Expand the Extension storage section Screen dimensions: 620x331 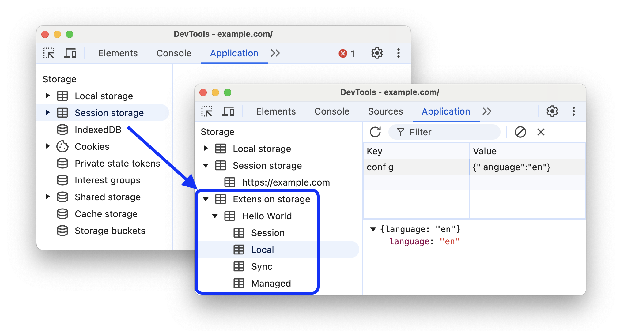[x=207, y=200]
